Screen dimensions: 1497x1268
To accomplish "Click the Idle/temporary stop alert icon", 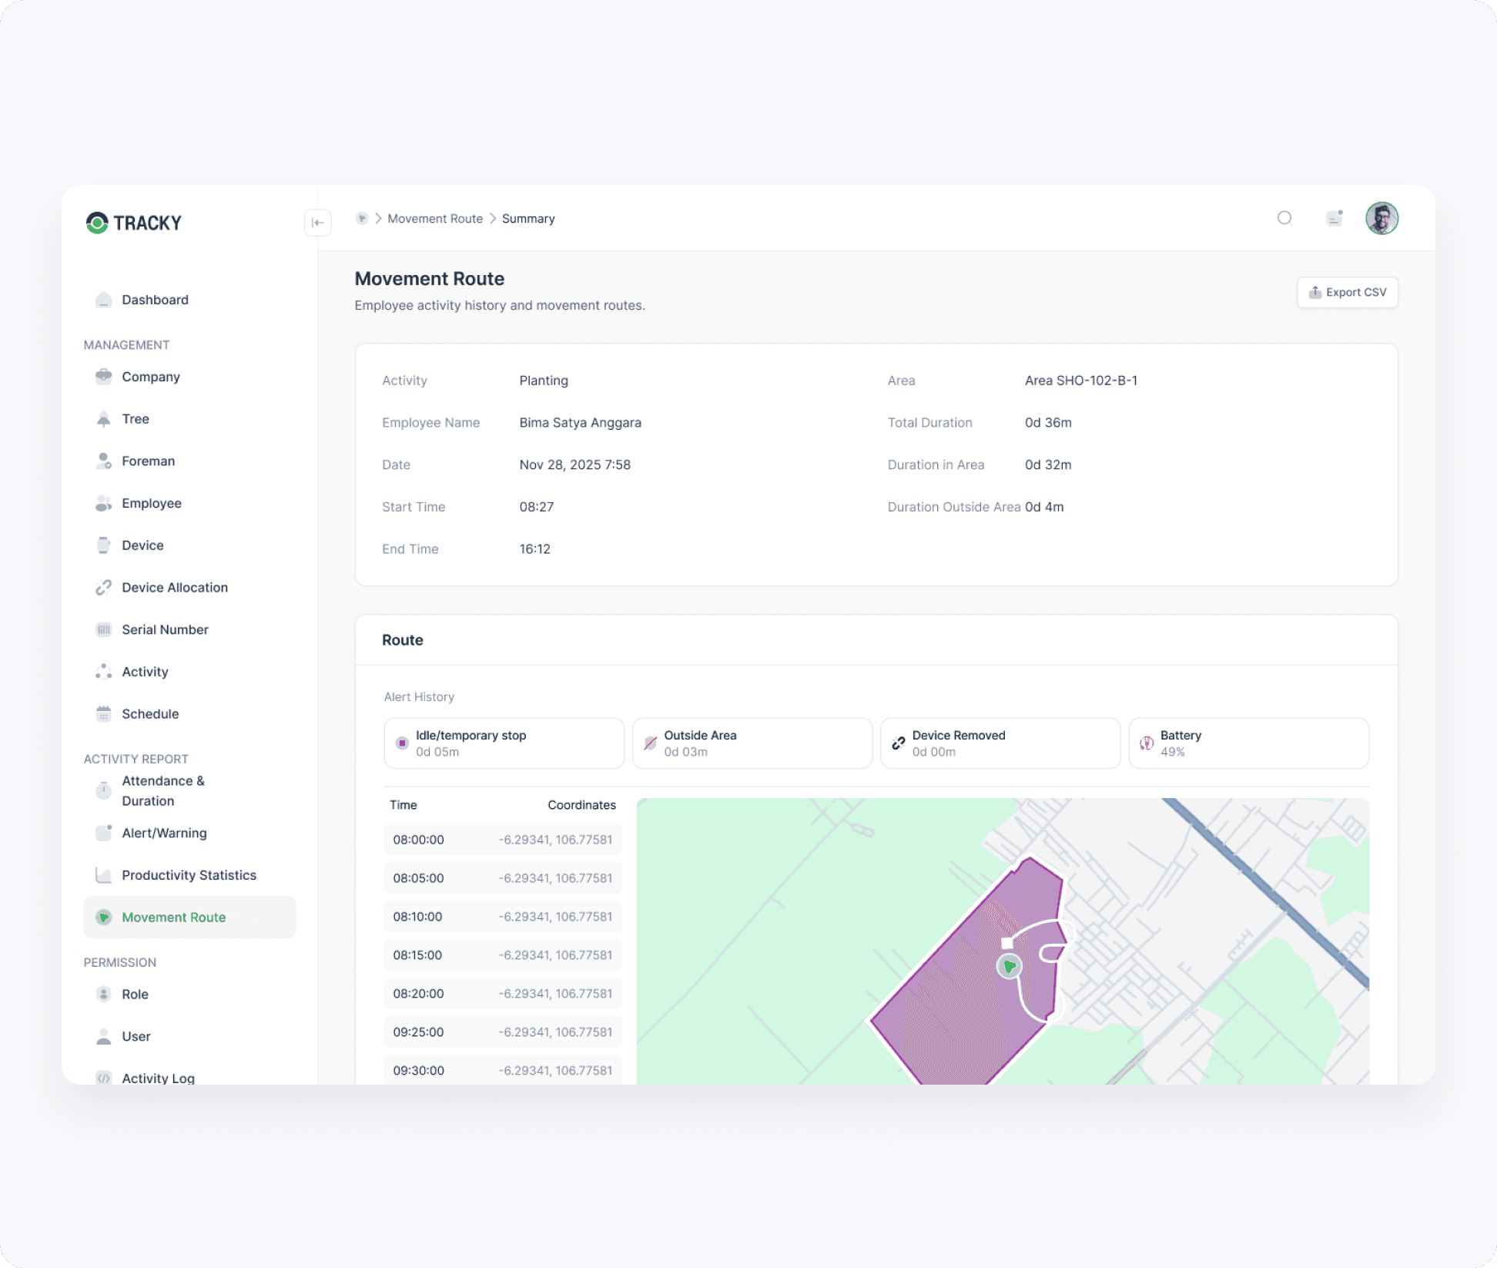I will (402, 743).
